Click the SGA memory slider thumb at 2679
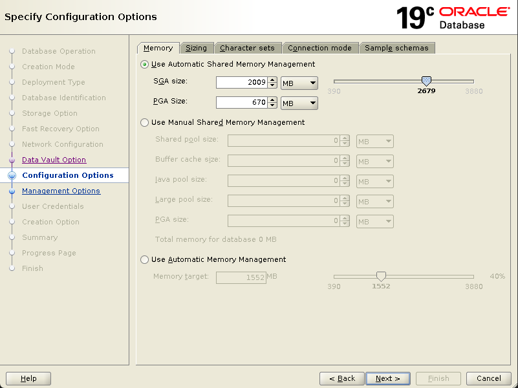This screenshot has width=518, height=388. [426, 81]
